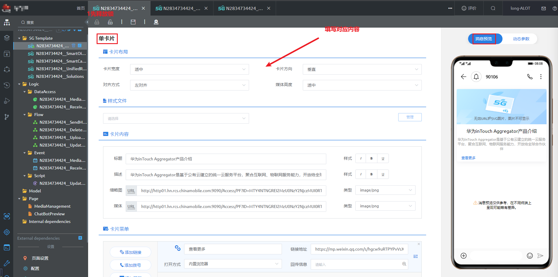Open the 缩略图 type dropdown

point(385,190)
